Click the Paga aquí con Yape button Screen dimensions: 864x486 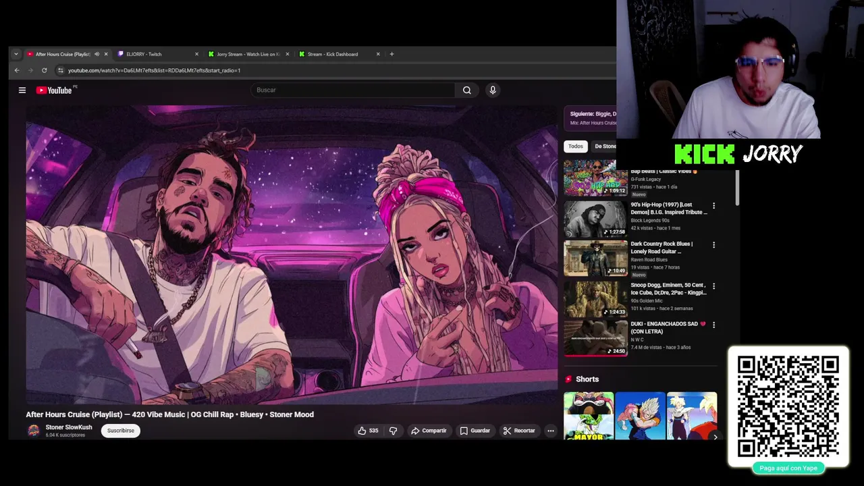[788, 468]
